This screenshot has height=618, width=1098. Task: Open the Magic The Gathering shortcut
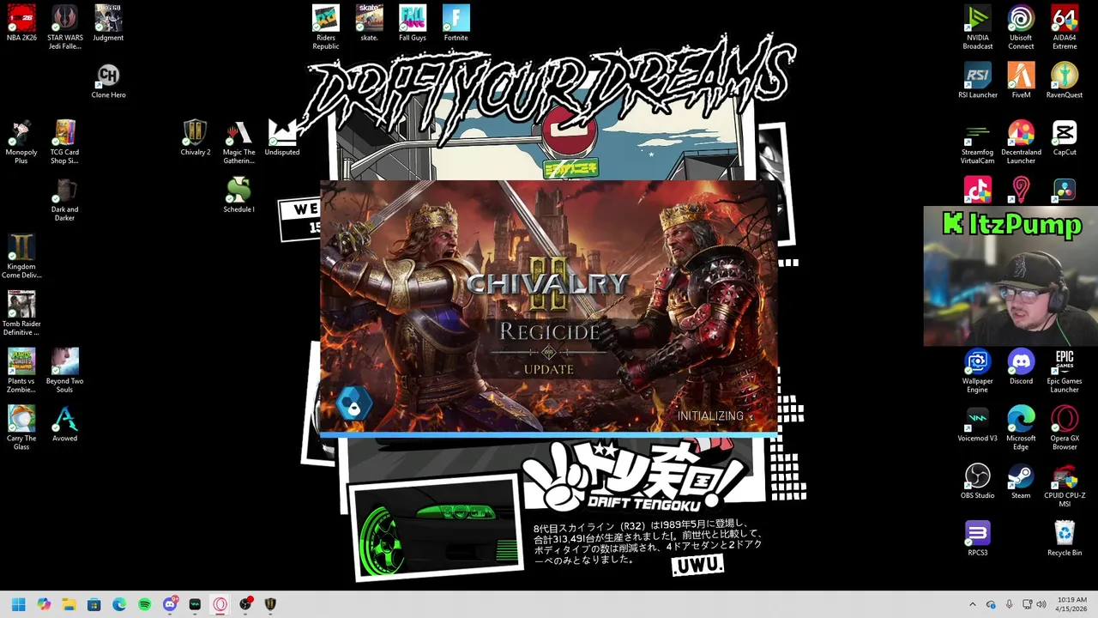tap(238, 142)
